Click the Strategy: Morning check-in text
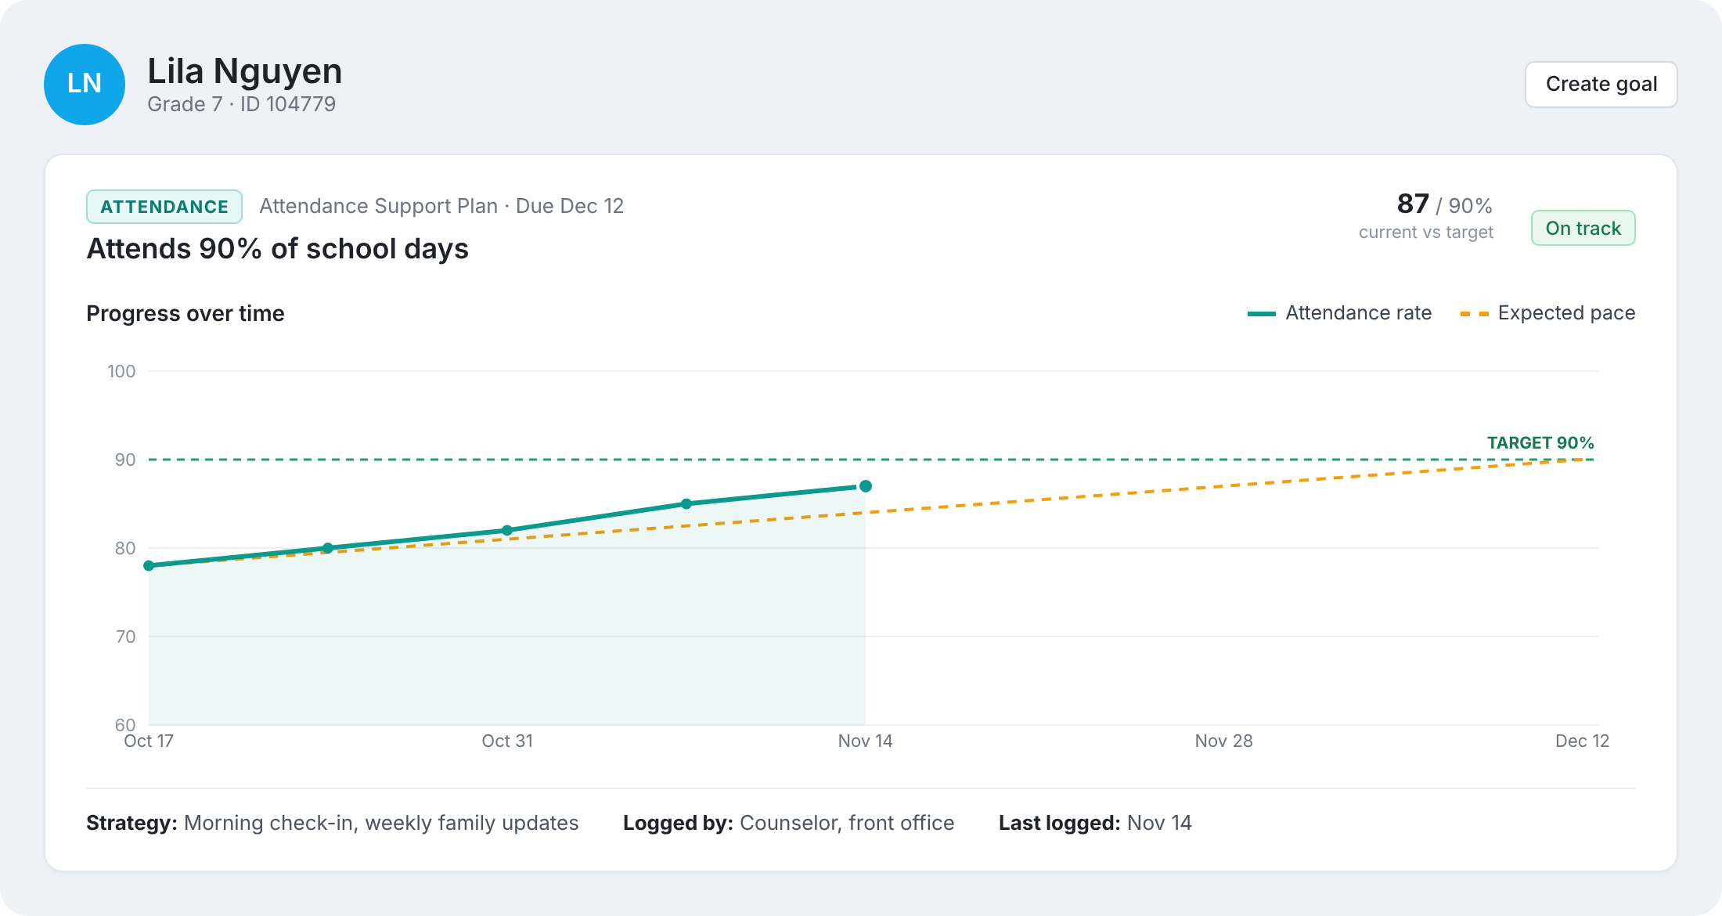1722x916 pixels. (333, 823)
